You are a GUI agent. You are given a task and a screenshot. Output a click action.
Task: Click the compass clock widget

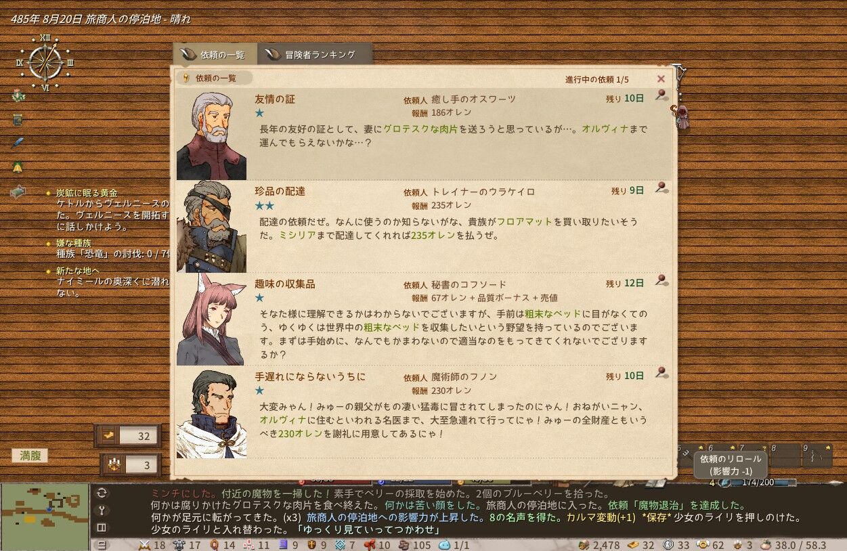[x=45, y=62]
